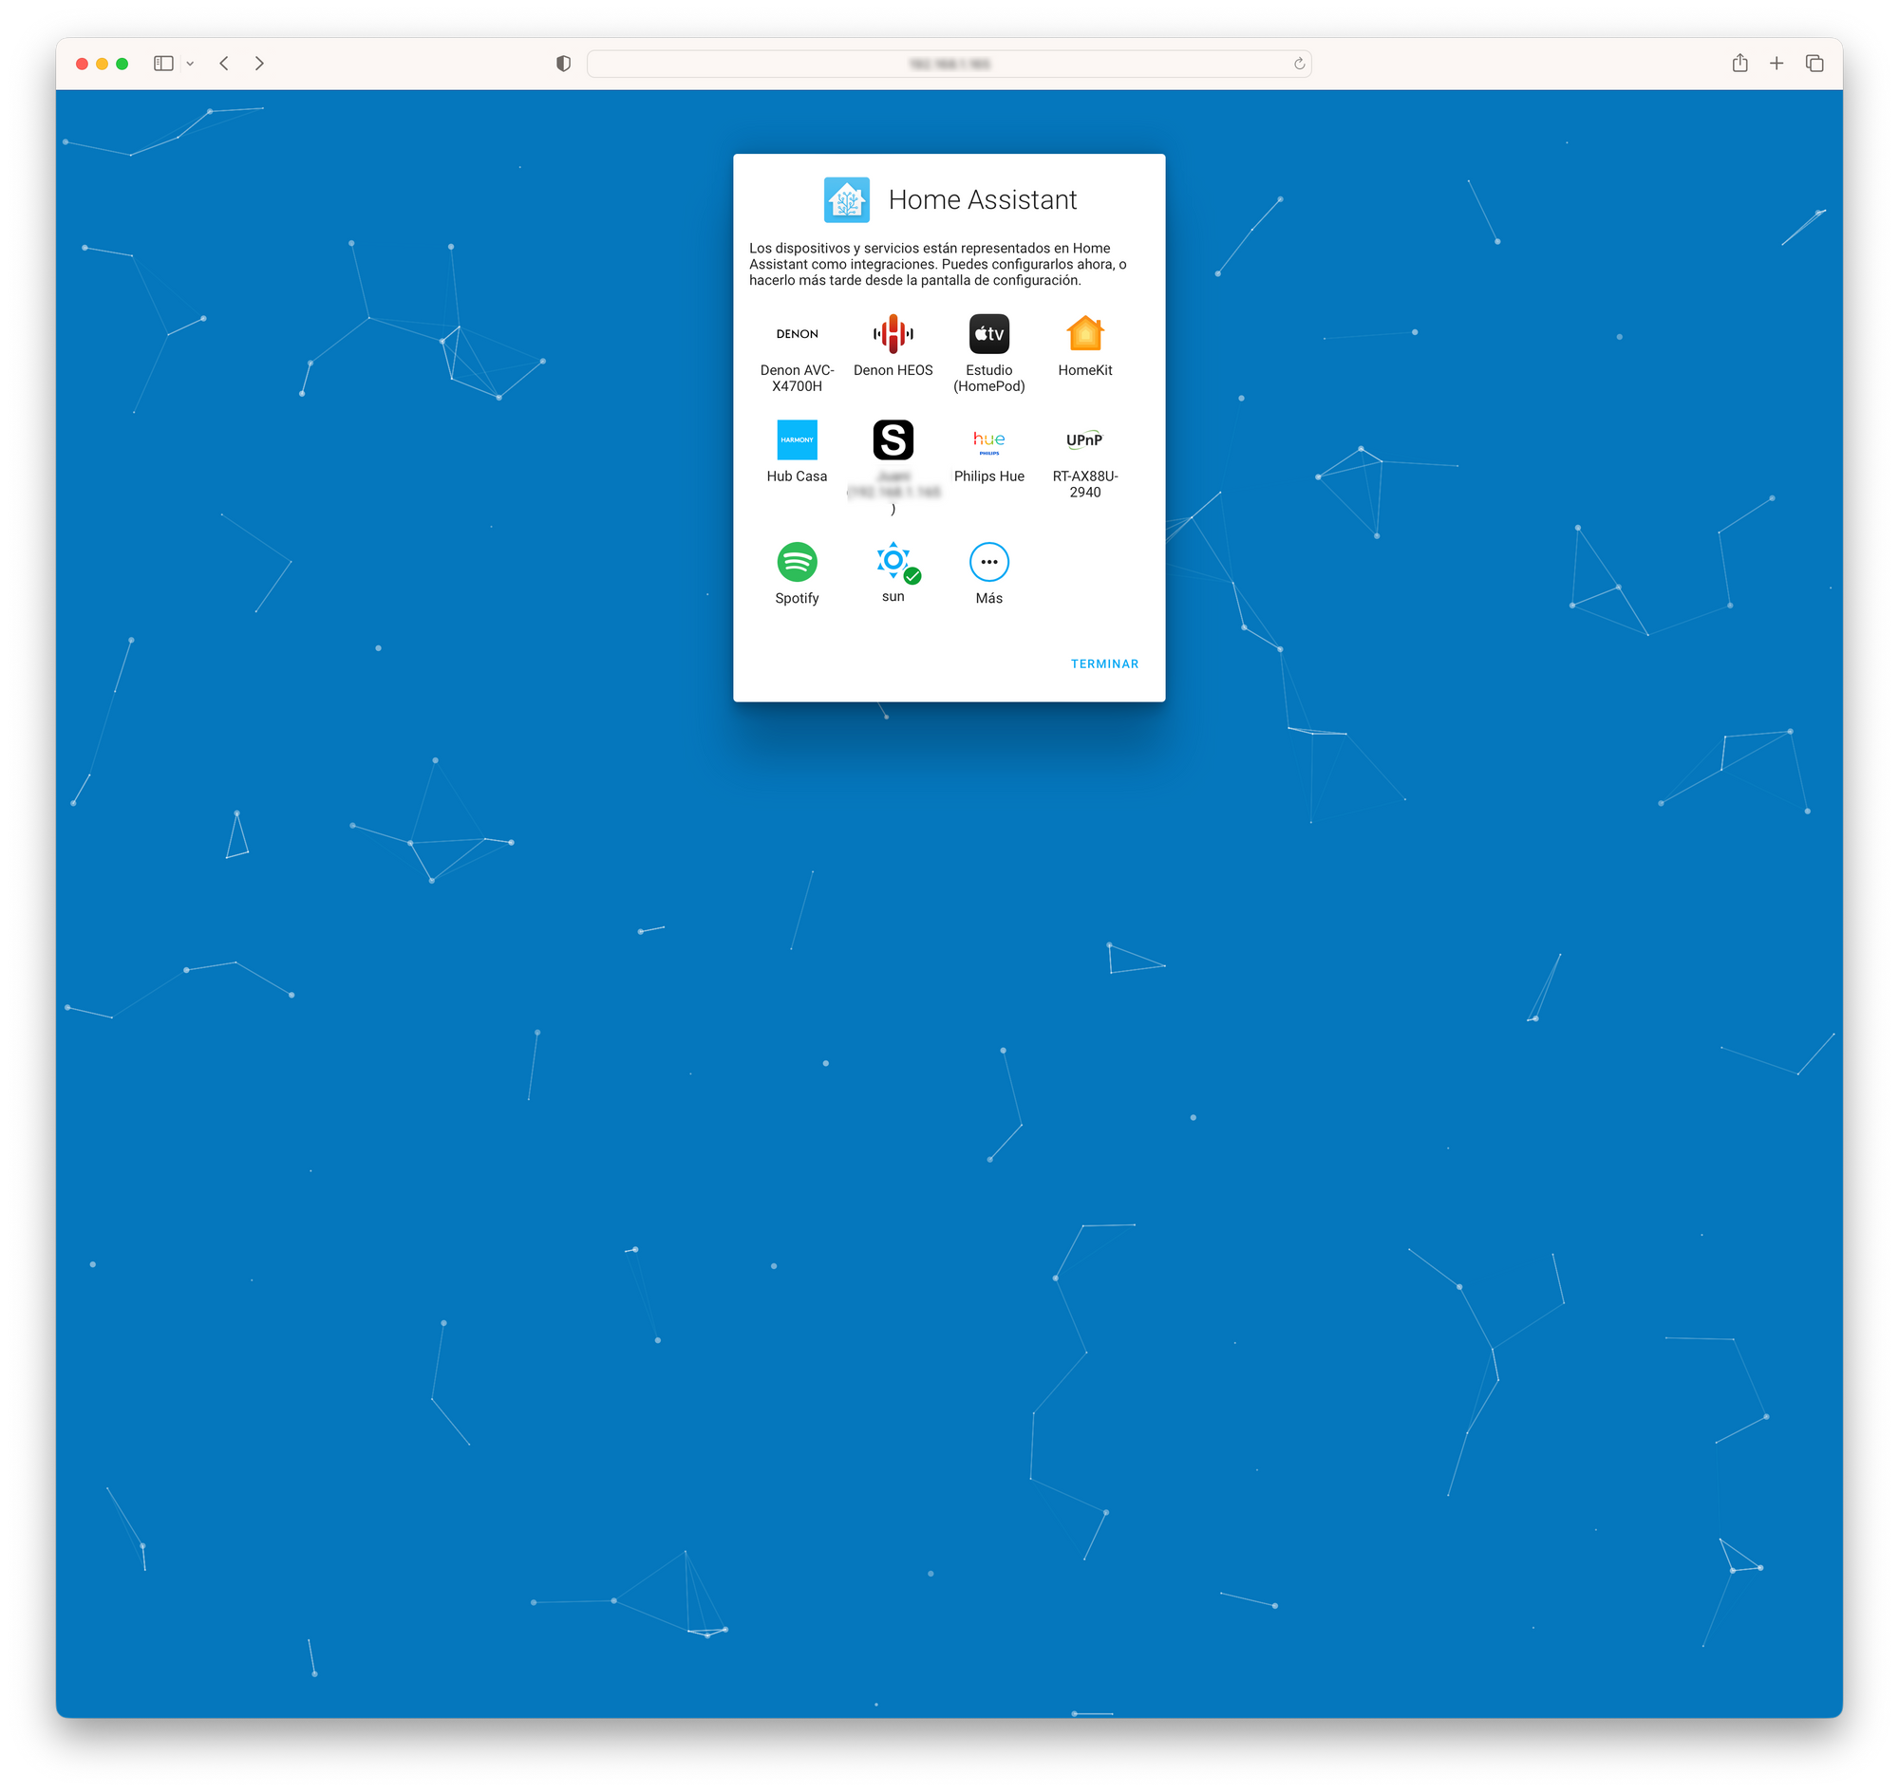Click the Home Assistant title text

[983, 199]
